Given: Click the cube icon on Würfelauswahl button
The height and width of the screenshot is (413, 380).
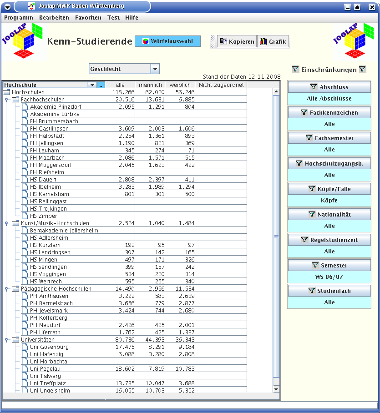Looking at the screenshot, I should click(x=146, y=41).
